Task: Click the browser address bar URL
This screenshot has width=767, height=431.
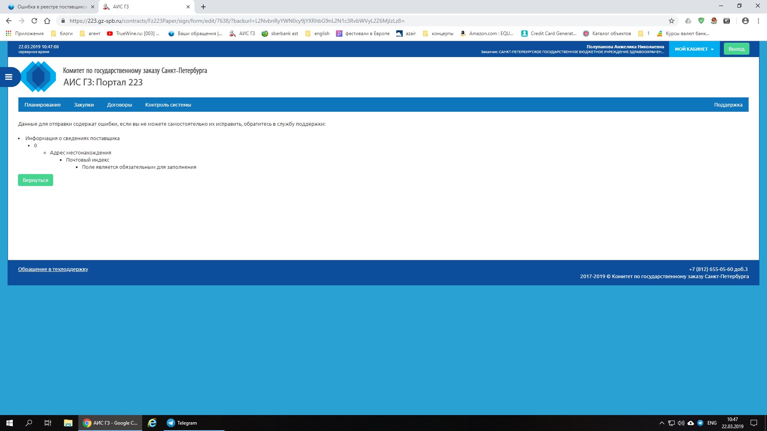Action: (236, 21)
